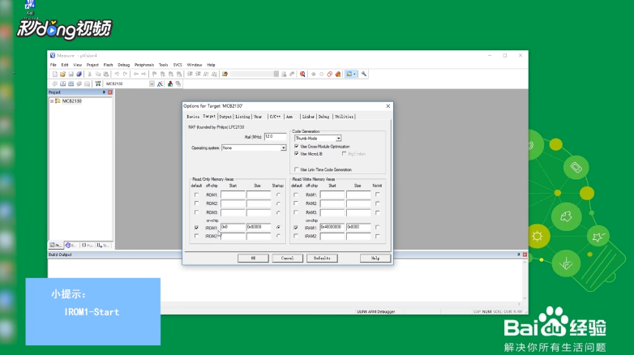The image size is (634, 355).
Task: Click the Redo arrow icon
Action: coord(125,74)
